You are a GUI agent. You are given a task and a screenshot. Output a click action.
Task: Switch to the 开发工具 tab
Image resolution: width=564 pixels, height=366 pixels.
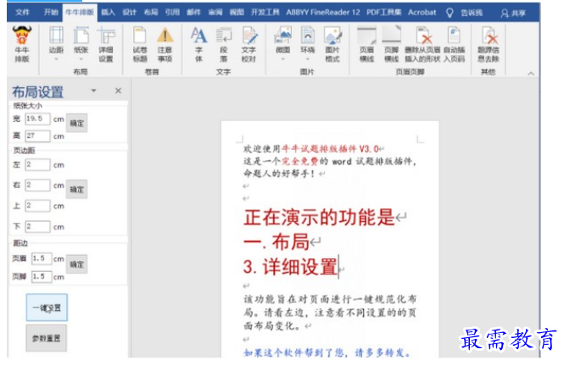(x=265, y=12)
